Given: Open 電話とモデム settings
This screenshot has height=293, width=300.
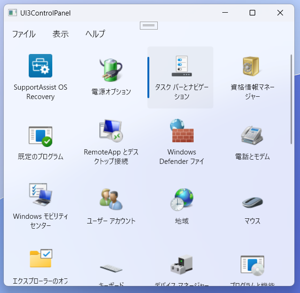Looking at the screenshot, I should [x=252, y=135].
